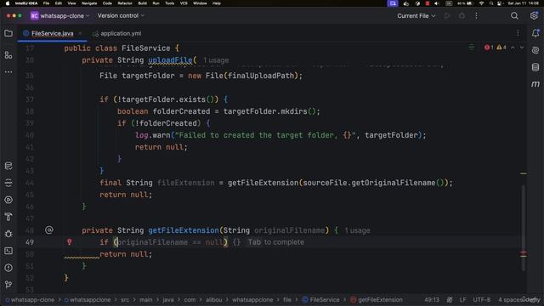The image size is (544, 306).
Task: Click the 1 usage hint beside uploadFile
Action: point(216,60)
